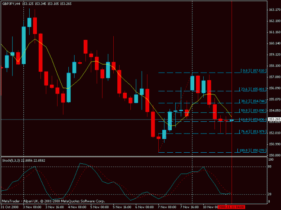
Task: Click the current price tag 153.265
Action: tap(274, 119)
